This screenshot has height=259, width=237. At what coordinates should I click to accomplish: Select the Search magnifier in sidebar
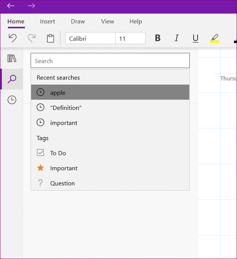tap(12, 79)
